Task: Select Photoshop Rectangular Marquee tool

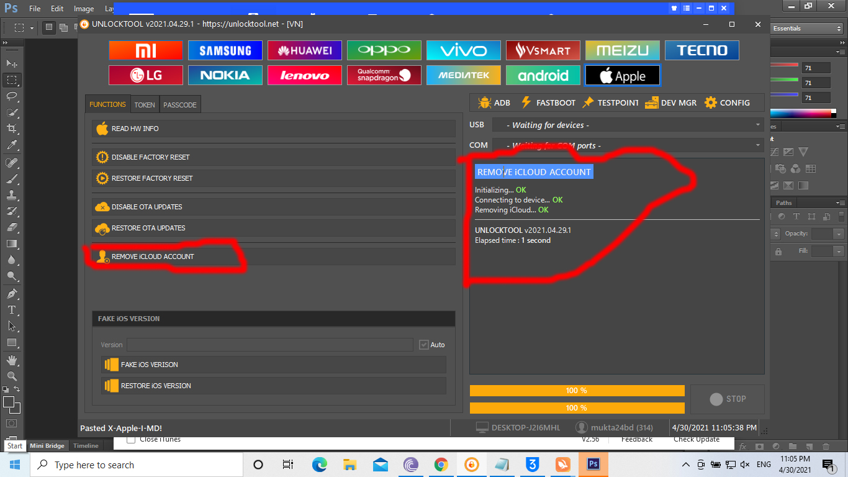Action: coord(12,80)
